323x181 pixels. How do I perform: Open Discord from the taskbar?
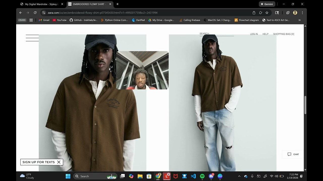pos(211,176)
